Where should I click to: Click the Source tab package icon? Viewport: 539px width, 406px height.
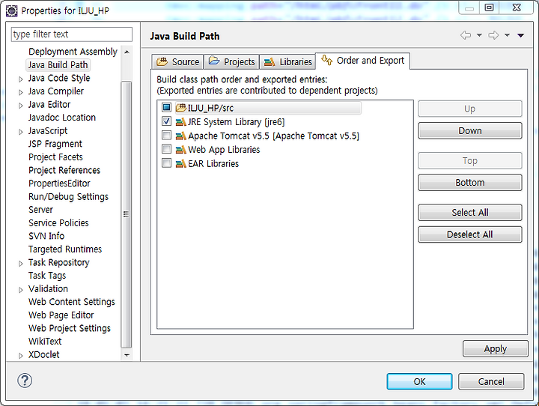[x=162, y=61]
